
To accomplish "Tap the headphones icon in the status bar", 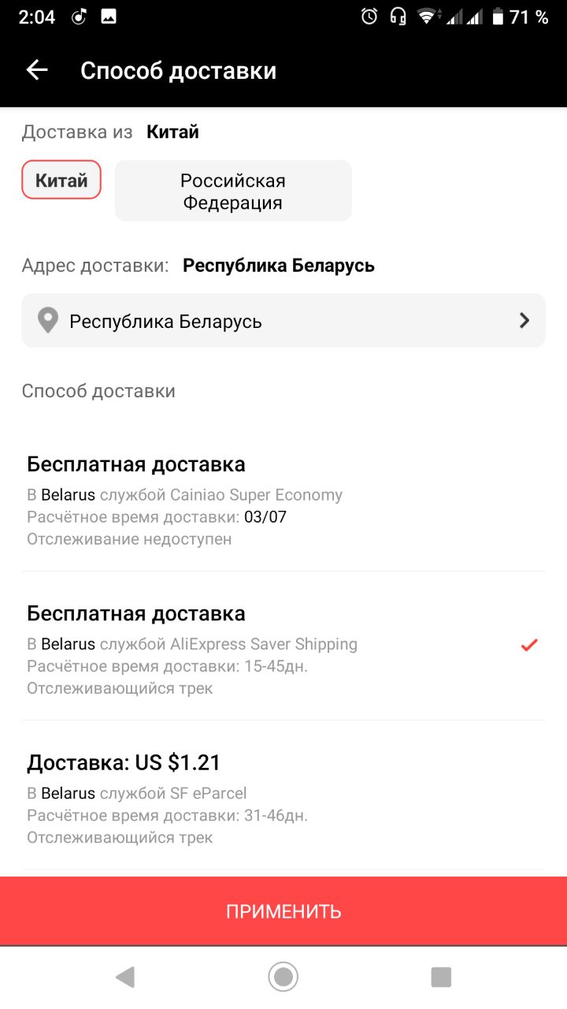I will tap(398, 17).
